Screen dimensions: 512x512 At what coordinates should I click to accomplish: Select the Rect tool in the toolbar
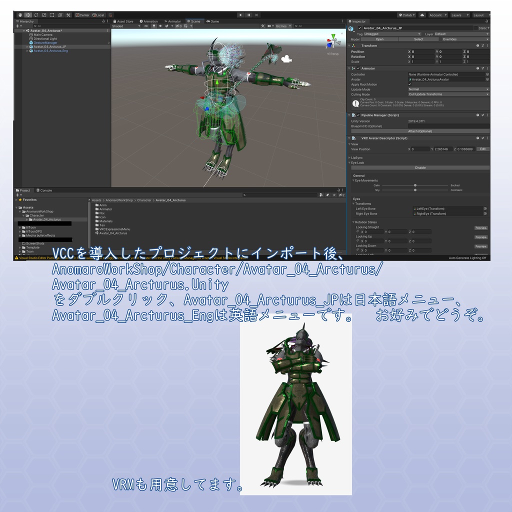(53, 14)
